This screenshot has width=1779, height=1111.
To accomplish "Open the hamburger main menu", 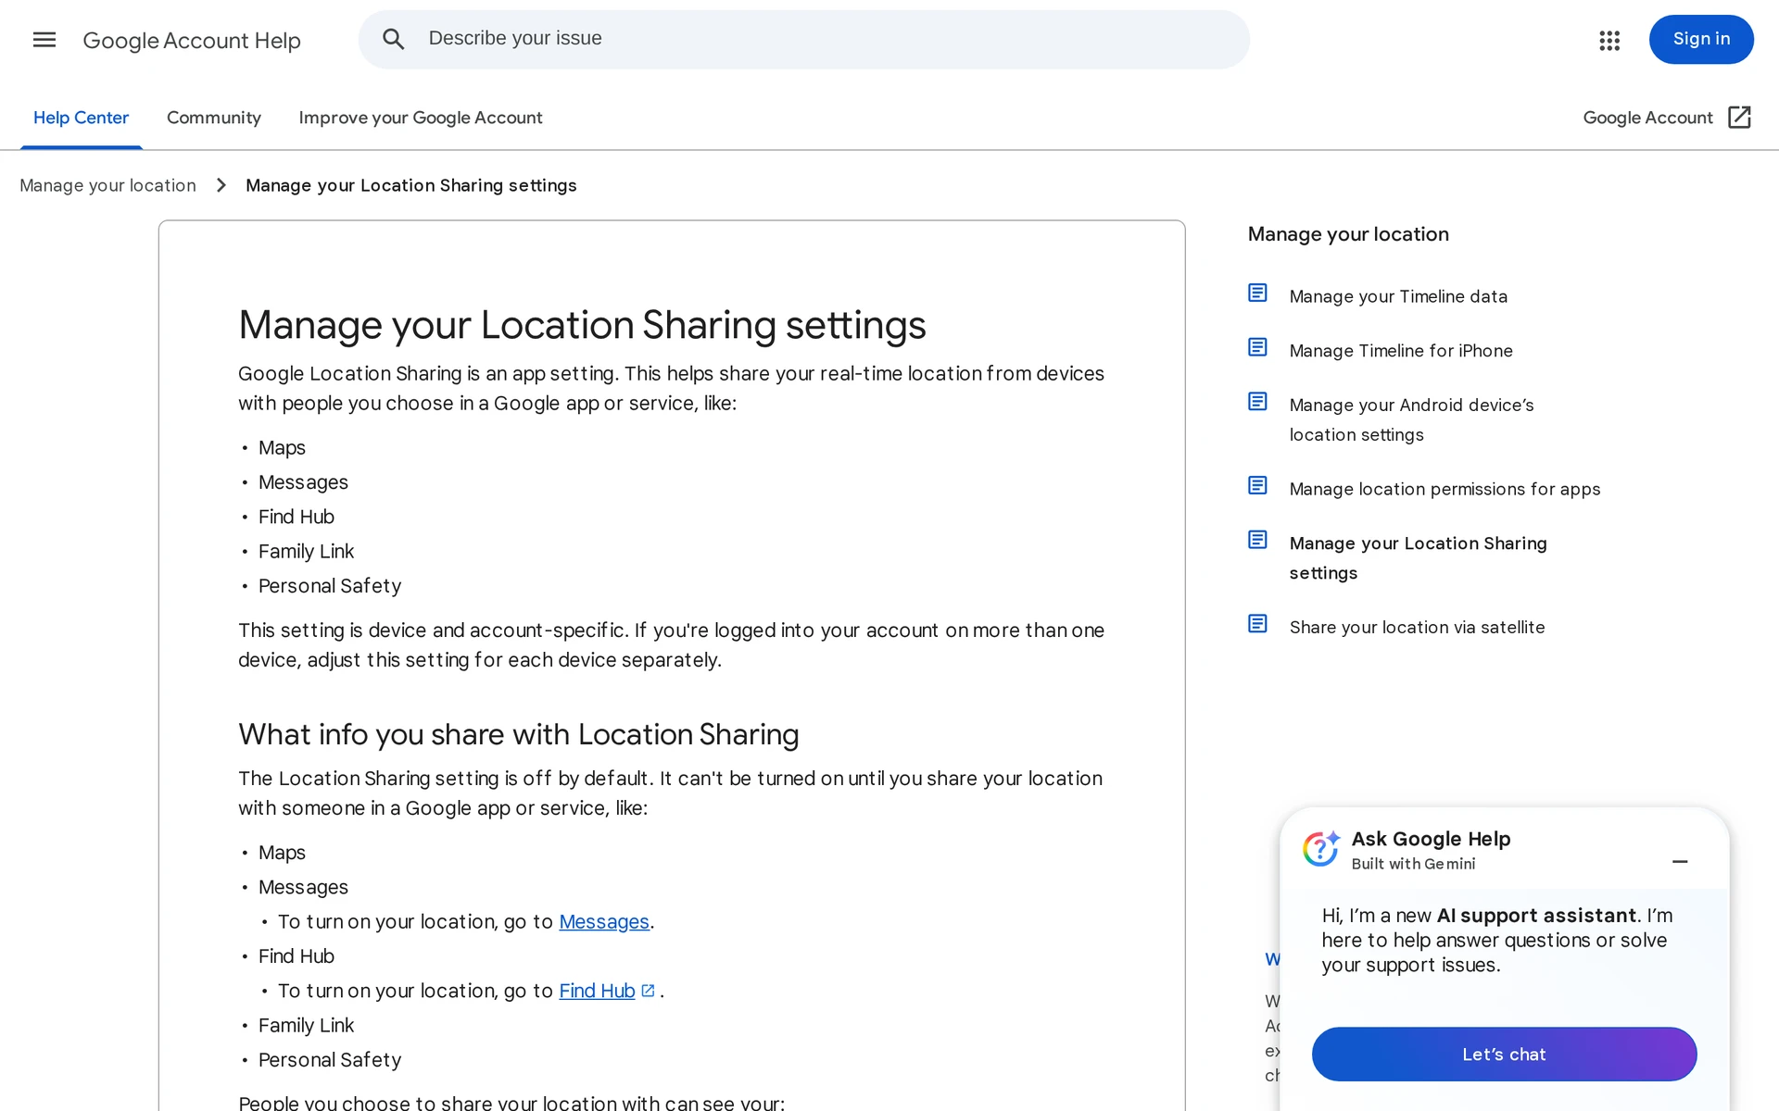I will tap(44, 40).
